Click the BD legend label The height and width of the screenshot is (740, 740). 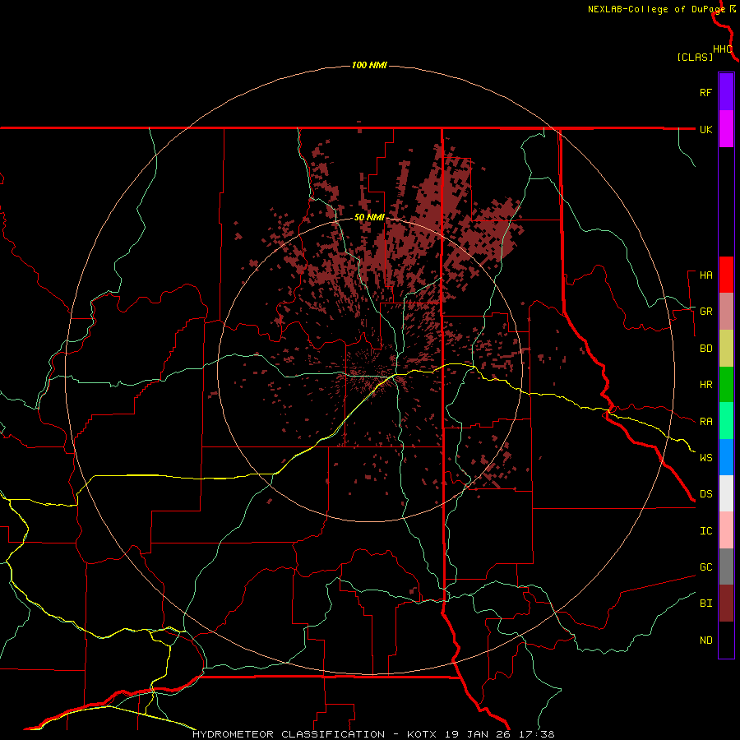(x=705, y=349)
